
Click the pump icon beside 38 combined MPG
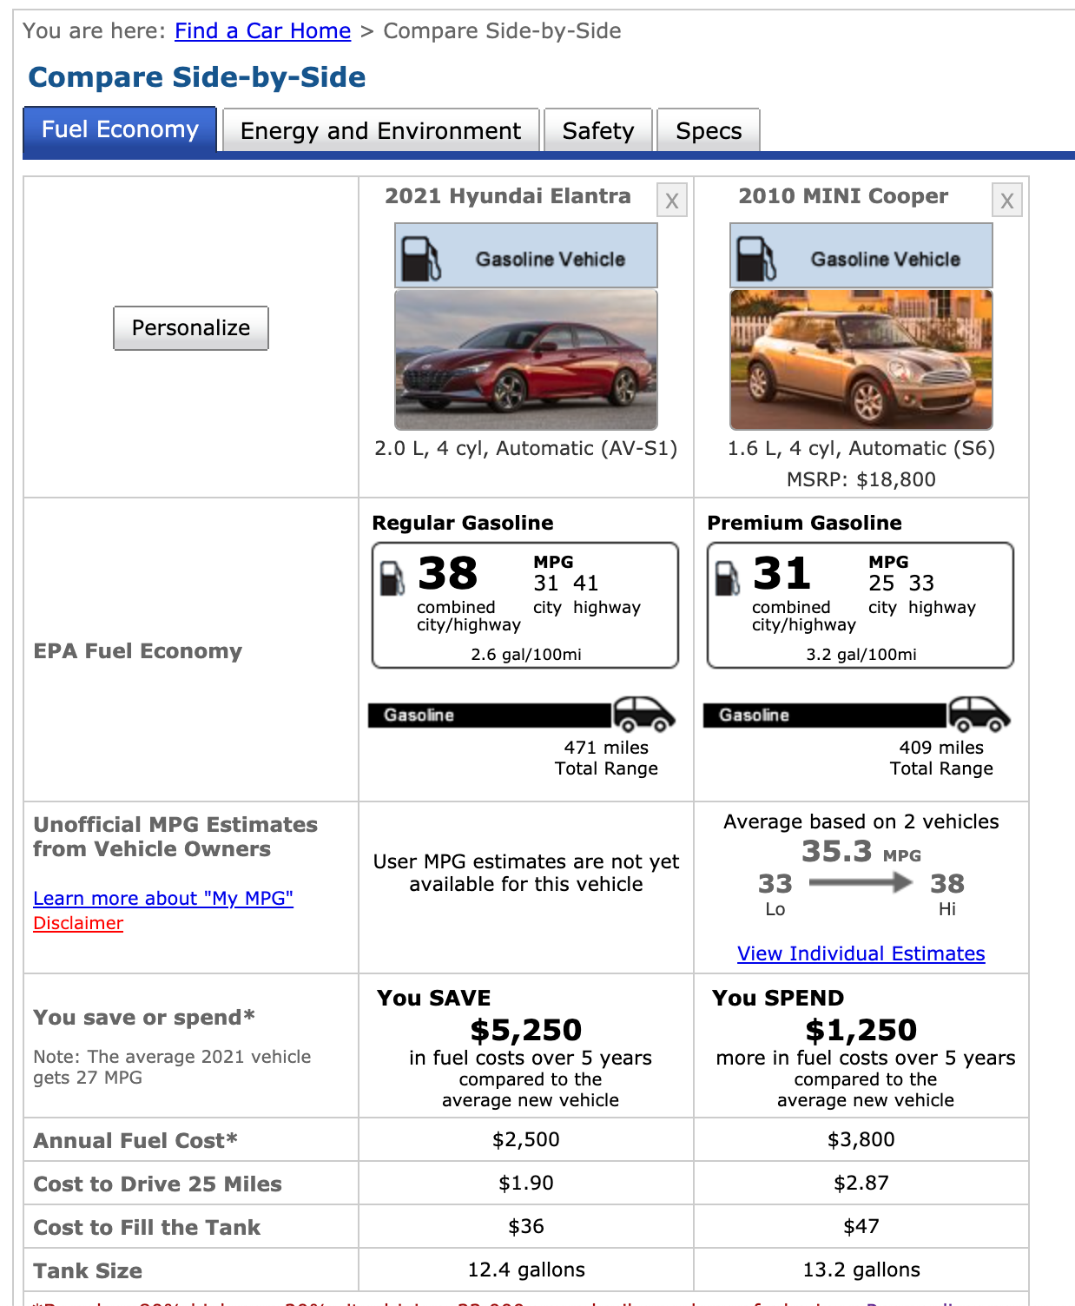pyautogui.click(x=392, y=577)
